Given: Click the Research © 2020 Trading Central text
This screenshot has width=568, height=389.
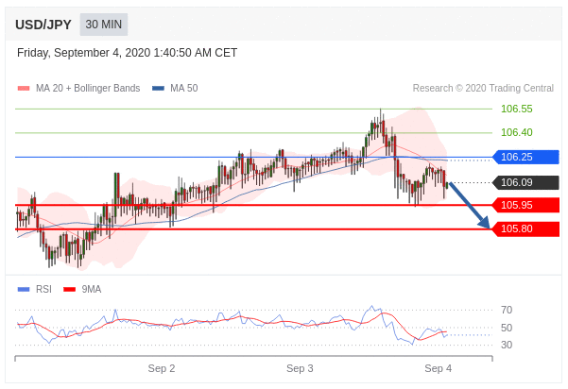Looking at the screenshot, I should 483,89.
